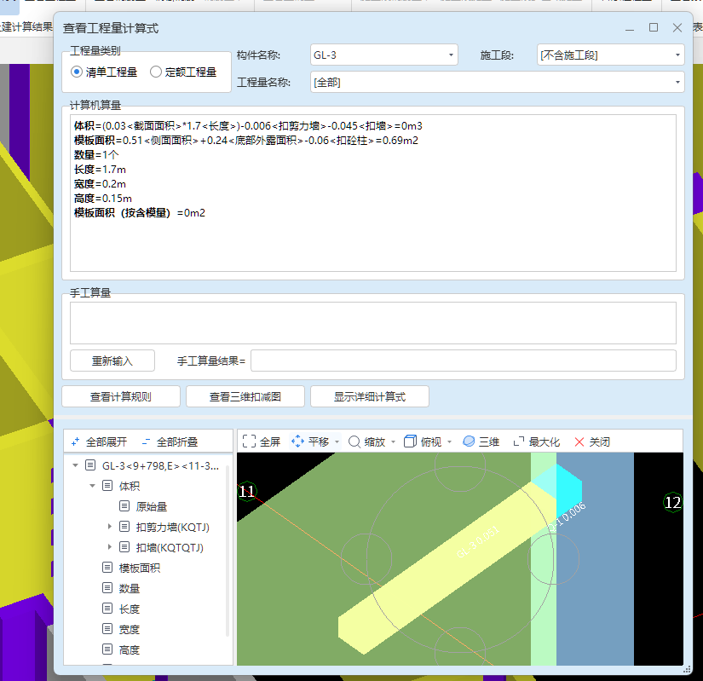Click the 模板面积=0.51 formula line
Image resolution: width=703 pixels, height=681 pixels.
coord(245,141)
